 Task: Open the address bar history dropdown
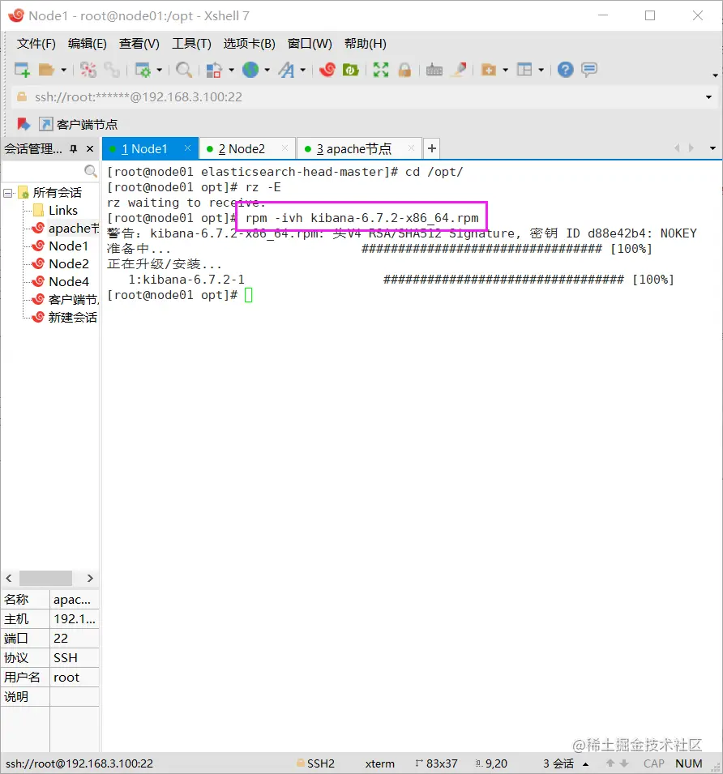point(708,97)
